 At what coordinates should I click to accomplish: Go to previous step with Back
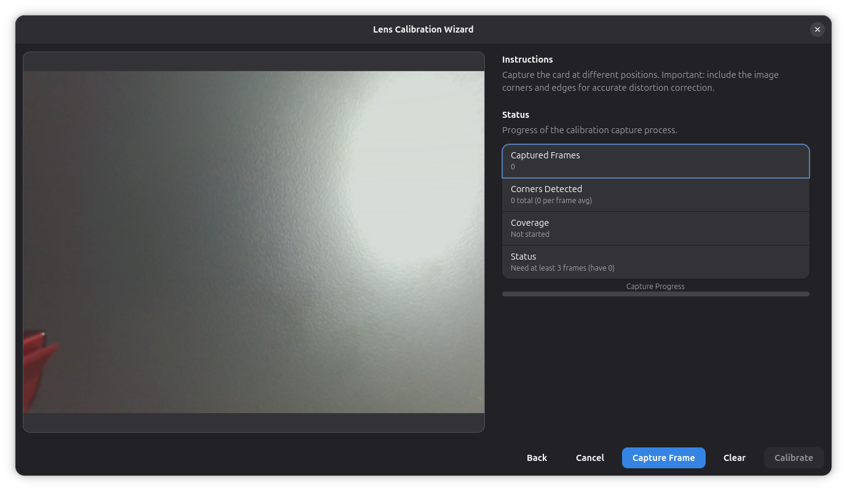coord(537,458)
